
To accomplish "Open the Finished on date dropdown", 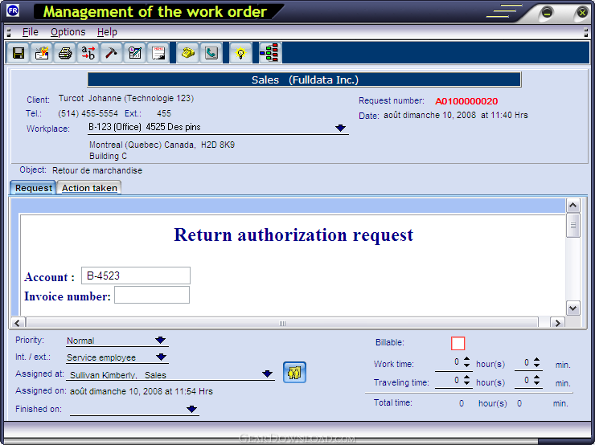I will click(191, 409).
